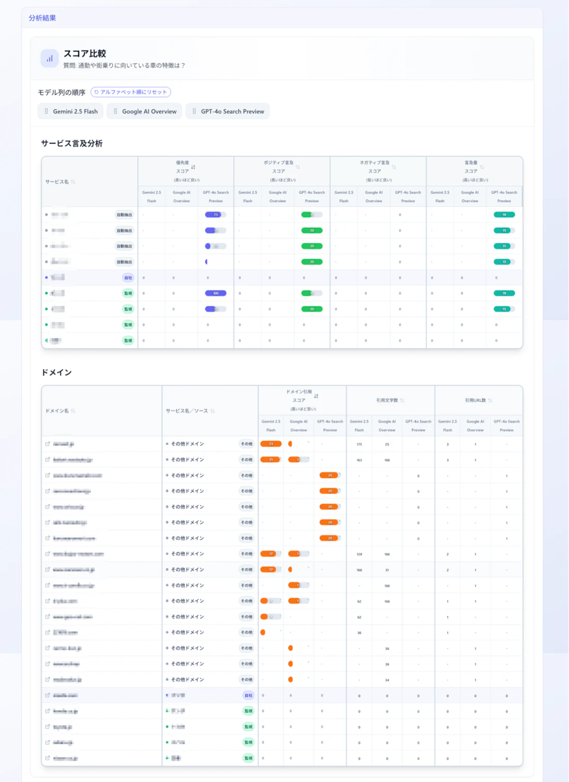This screenshot has width=569, height=782.
Task: Choose the GPT-4o Search Preview model chip
Action: coord(228,111)
